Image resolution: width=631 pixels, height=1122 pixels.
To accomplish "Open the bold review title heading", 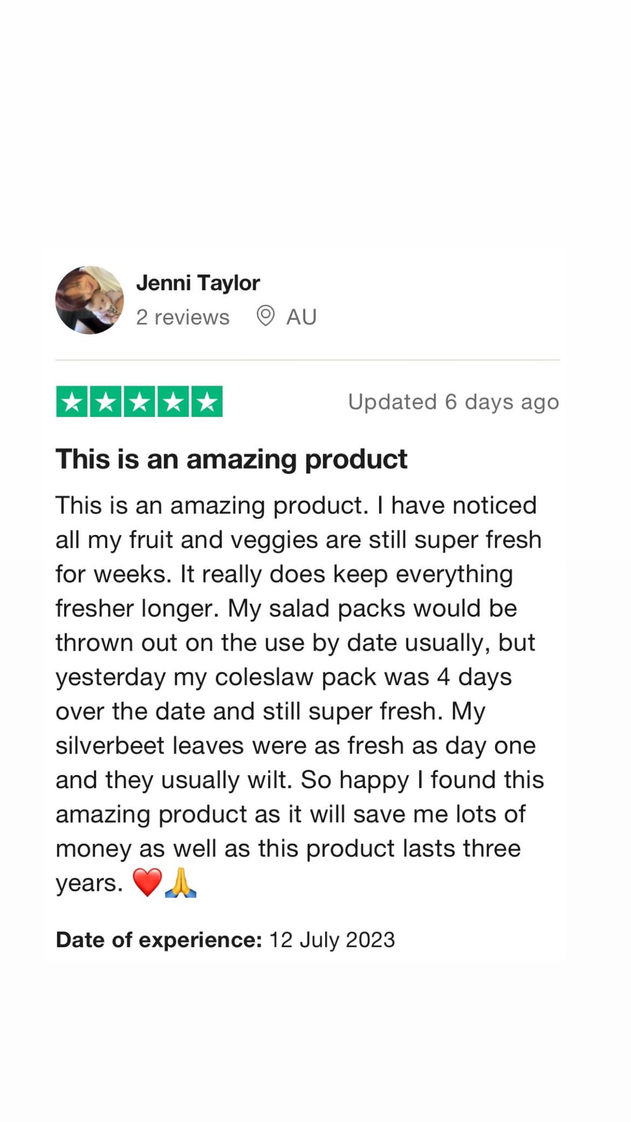I will (x=231, y=459).
